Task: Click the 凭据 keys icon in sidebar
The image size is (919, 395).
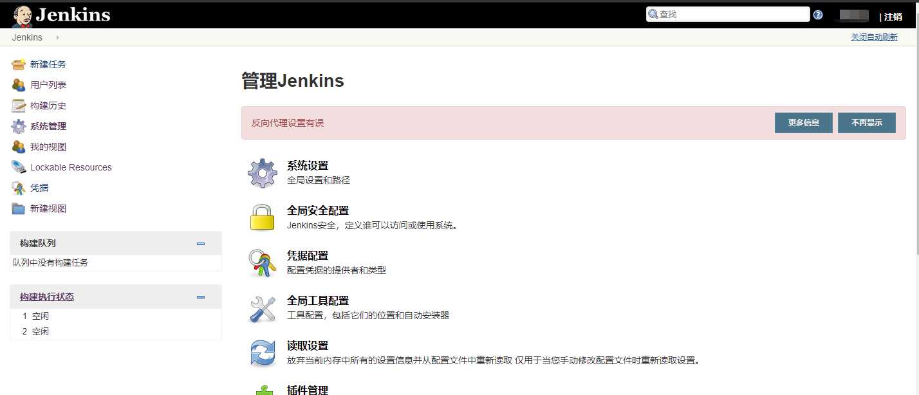Action: pos(19,188)
